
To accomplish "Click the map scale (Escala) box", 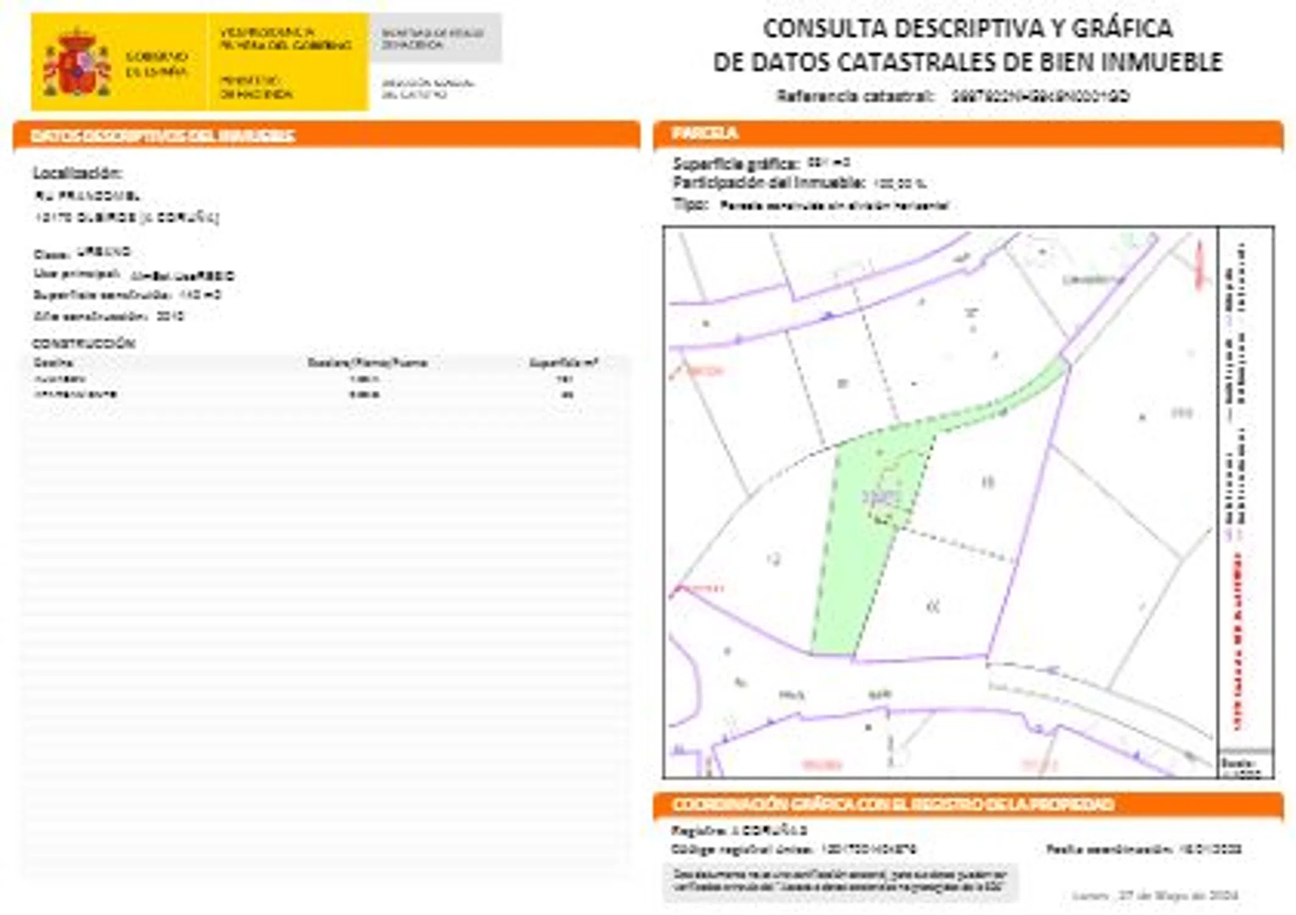I will 1244,766.
